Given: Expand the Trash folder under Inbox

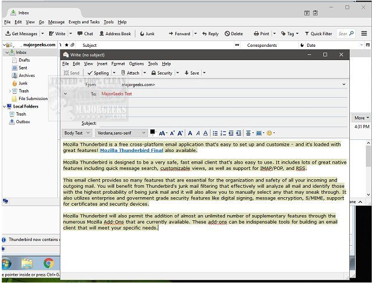Looking at the screenshot, I should pyautogui.click(x=10, y=91).
